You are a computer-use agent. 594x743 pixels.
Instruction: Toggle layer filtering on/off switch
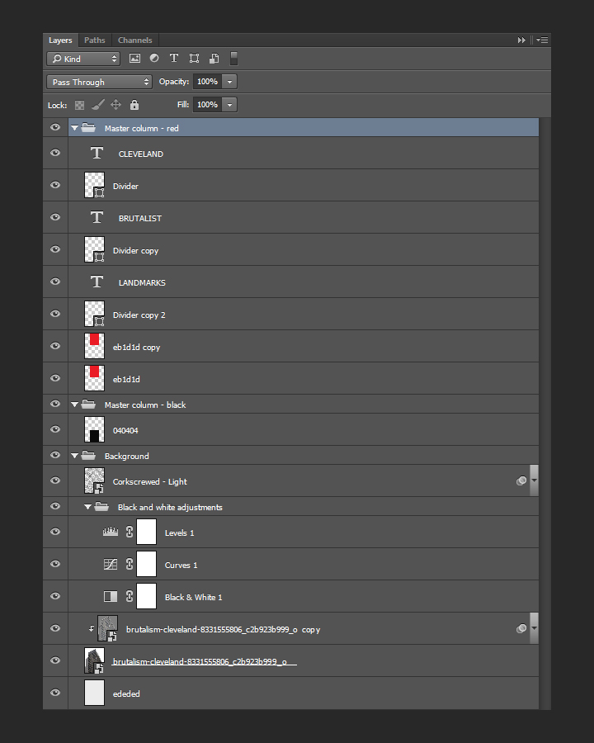pos(233,59)
